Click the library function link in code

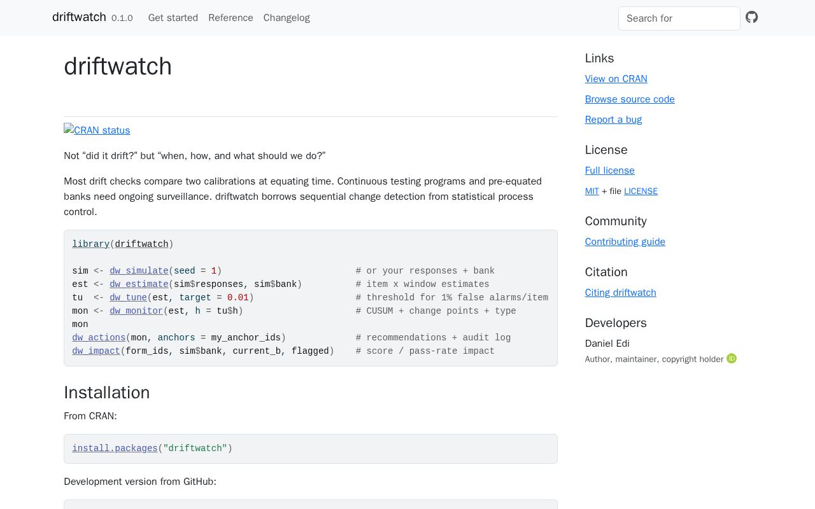click(91, 244)
